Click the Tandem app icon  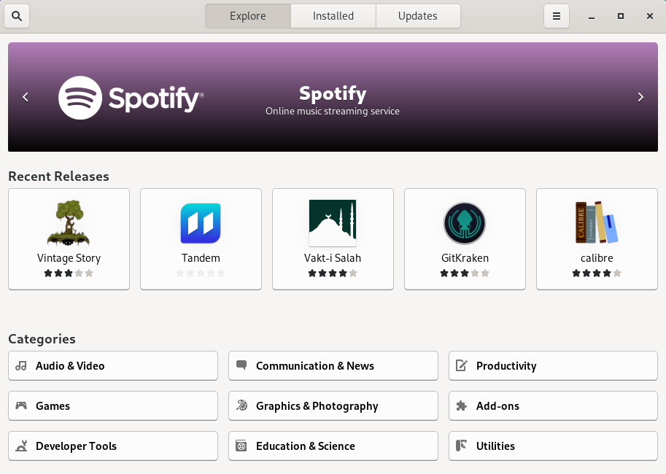click(201, 223)
